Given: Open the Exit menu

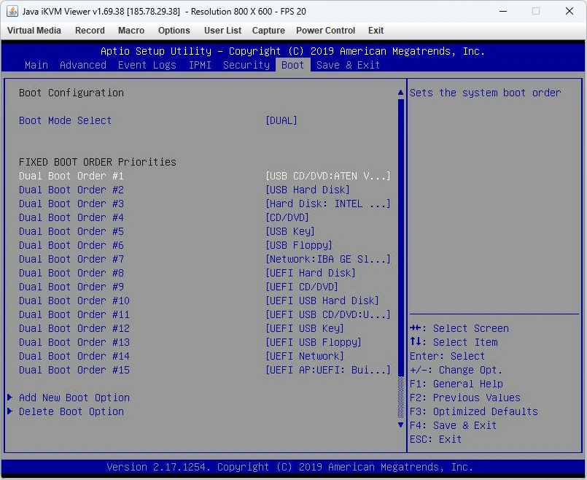Looking at the screenshot, I should pos(376,31).
